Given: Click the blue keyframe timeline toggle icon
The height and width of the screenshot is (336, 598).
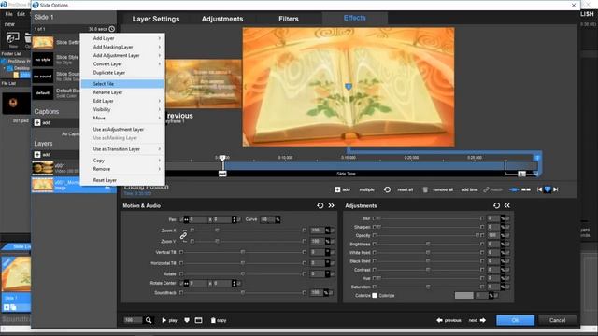Looking at the screenshot, I should 514,189.
